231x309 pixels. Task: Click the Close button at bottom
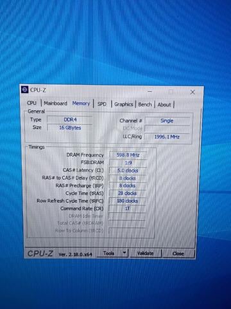[x=178, y=254]
